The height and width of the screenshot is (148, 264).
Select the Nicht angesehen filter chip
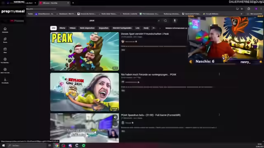[87, 28]
